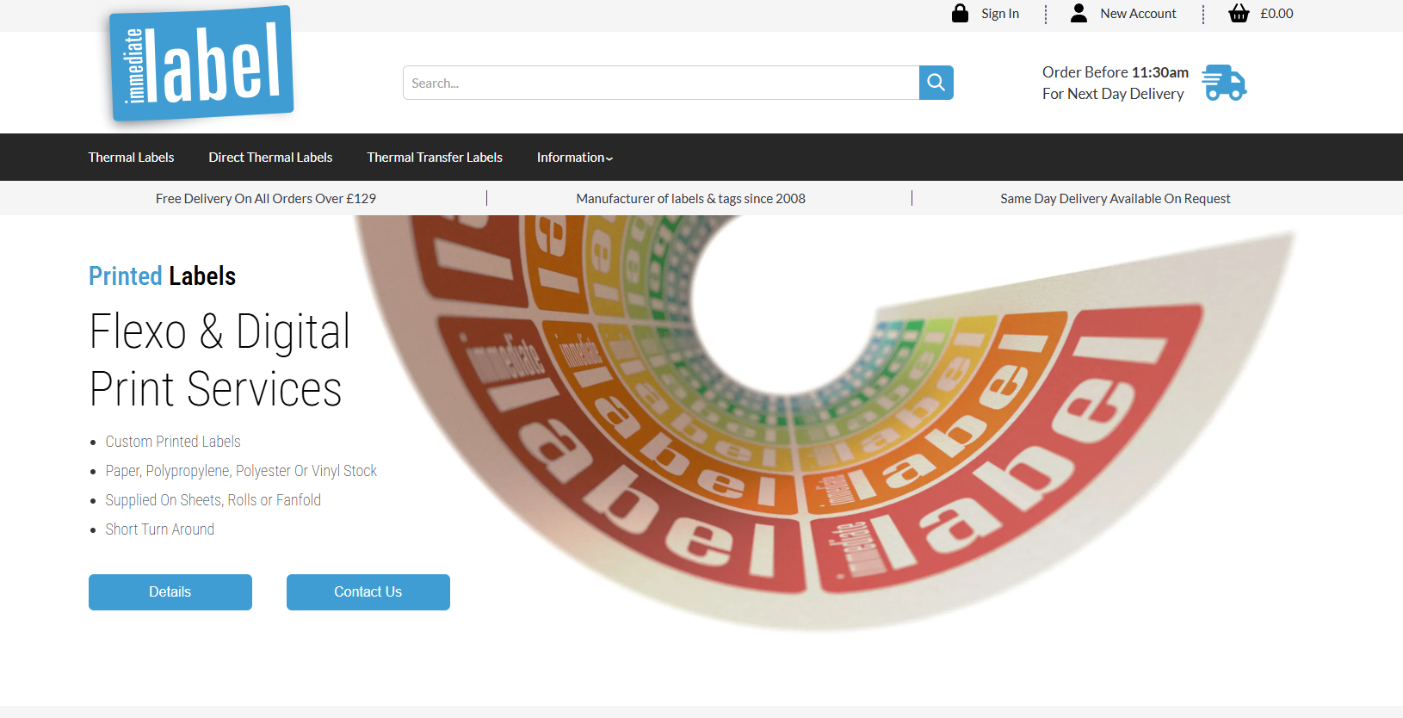Click the magnifying glass search button

coord(936,83)
